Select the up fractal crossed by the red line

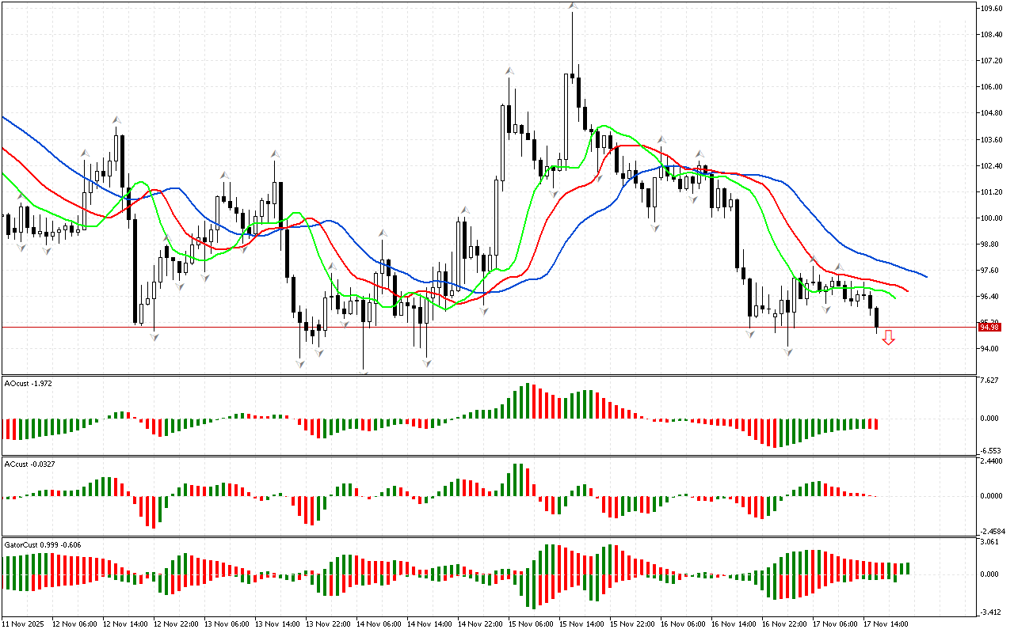pyautogui.click(x=813, y=259)
